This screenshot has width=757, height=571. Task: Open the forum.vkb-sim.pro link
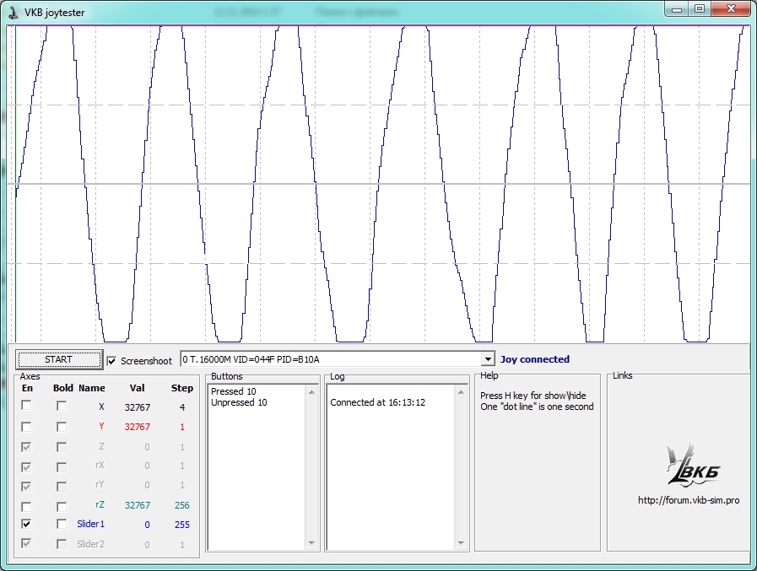689,500
